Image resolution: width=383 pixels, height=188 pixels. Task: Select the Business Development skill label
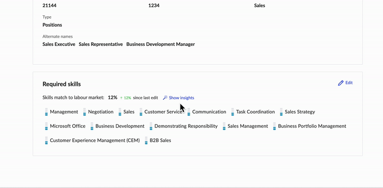click(120, 126)
